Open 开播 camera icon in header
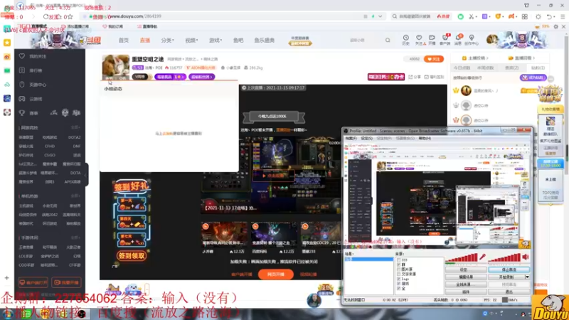The width and height of the screenshot is (569, 320). coord(432,38)
